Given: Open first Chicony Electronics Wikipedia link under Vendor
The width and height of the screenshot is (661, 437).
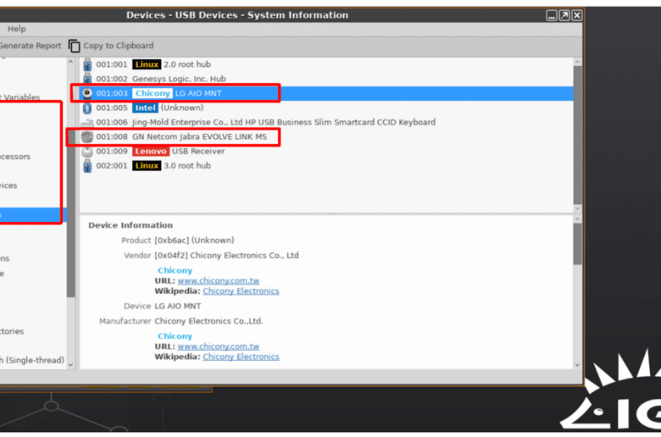Looking at the screenshot, I should click(242, 290).
